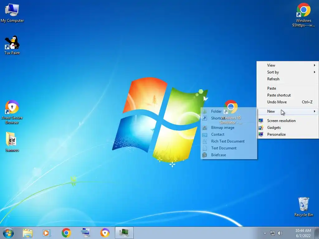
Task: Open the volume speaker tray icon
Action: 280,233
